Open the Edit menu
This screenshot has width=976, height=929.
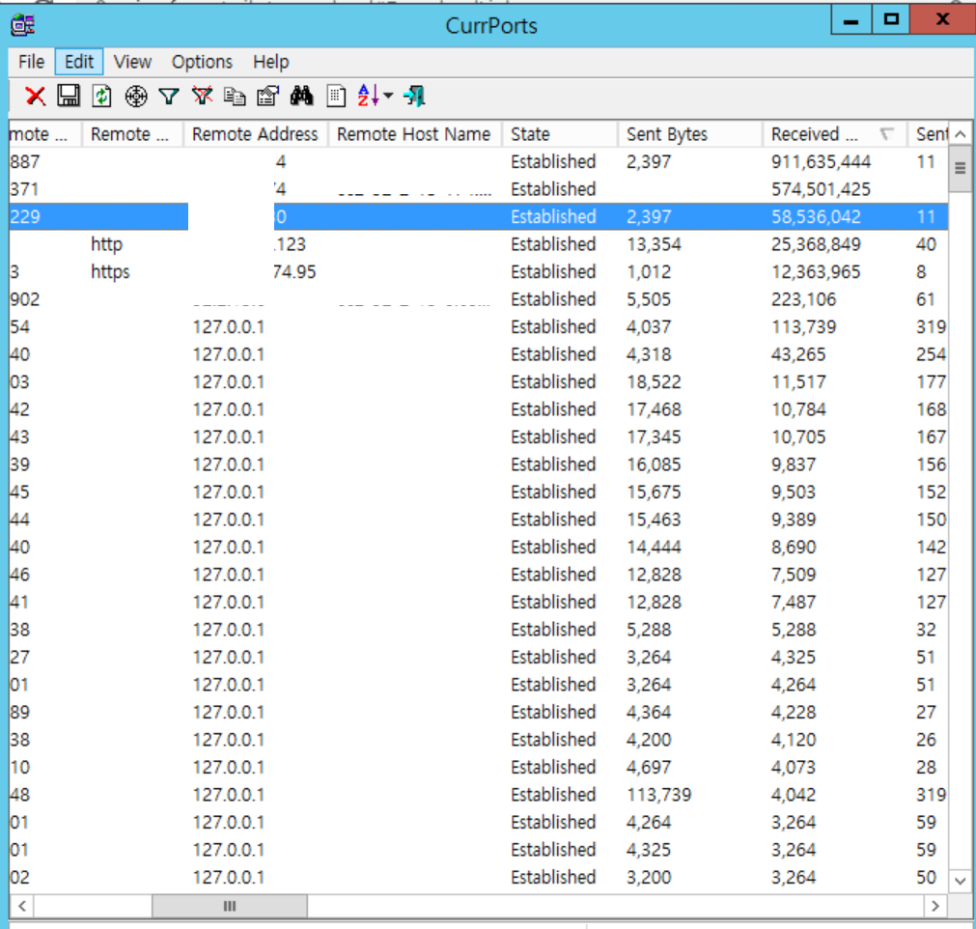click(x=79, y=62)
